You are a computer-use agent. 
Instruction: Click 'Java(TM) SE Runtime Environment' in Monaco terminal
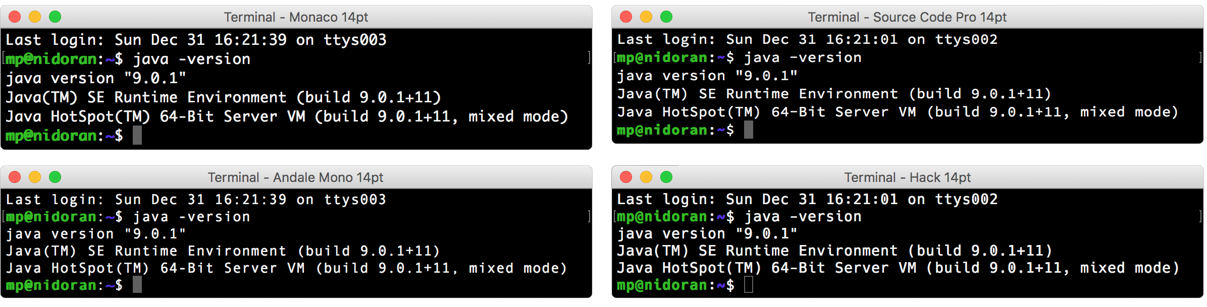point(146,97)
